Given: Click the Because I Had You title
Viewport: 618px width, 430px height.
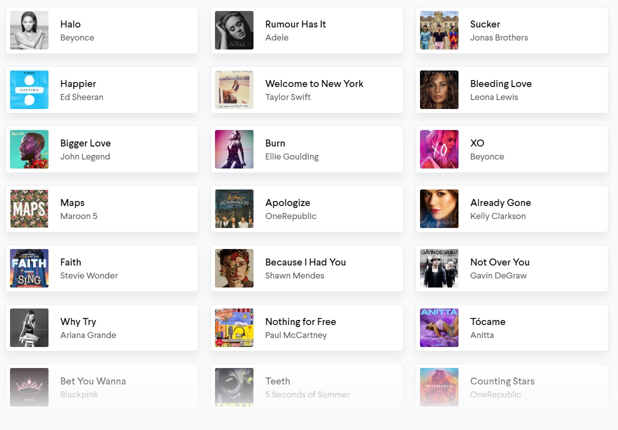Looking at the screenshot, I should 305,262.
